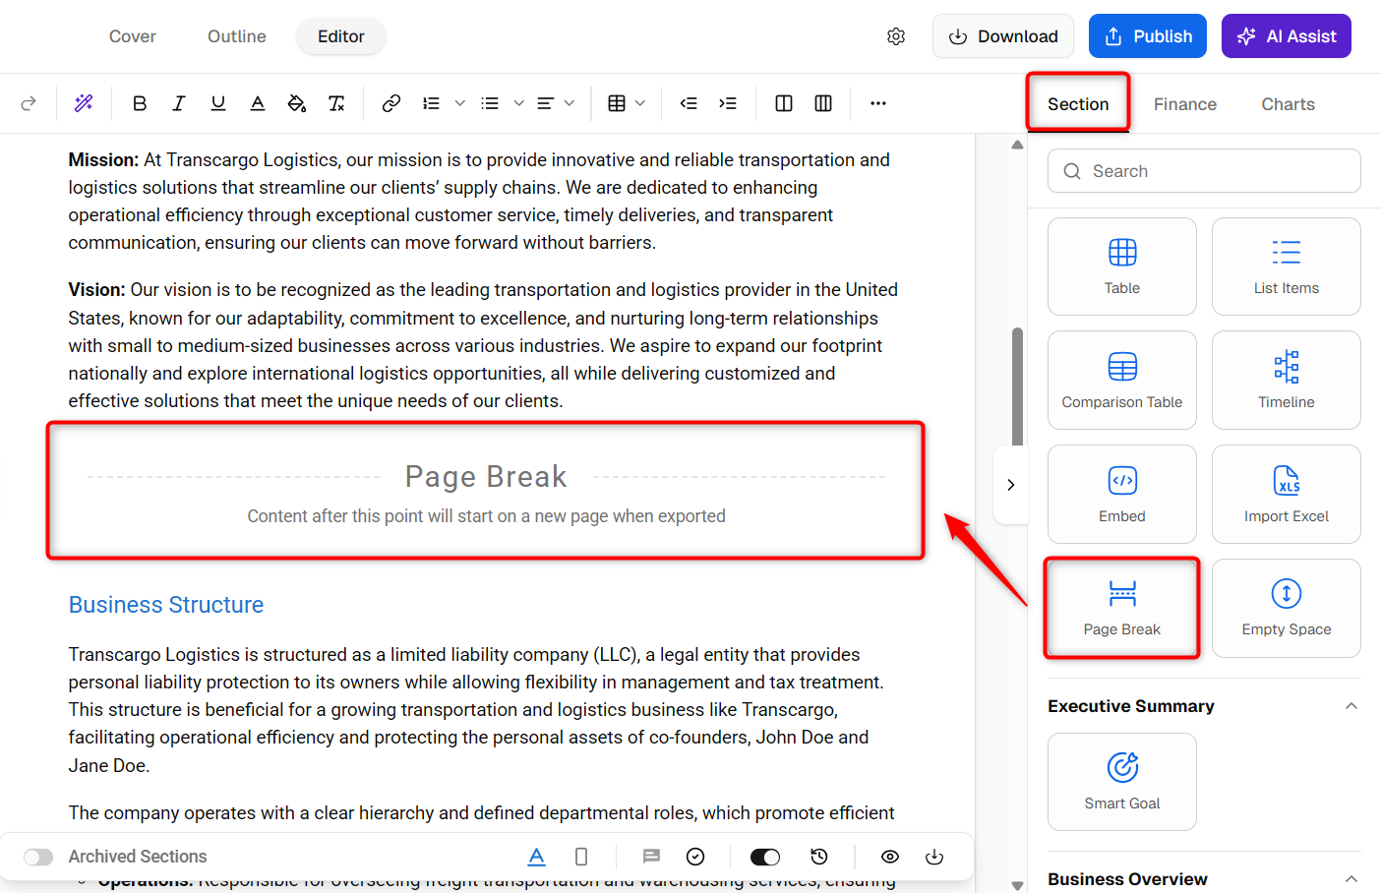
Task: Add a Smart Goal block
Action: coord(1122,782)
